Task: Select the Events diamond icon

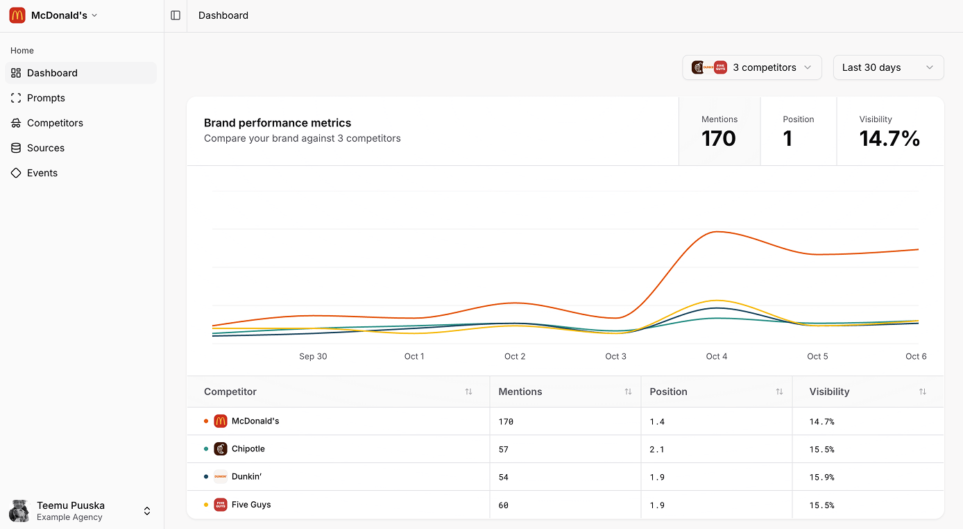Action: pyautogui.click(x=16, y=172)
